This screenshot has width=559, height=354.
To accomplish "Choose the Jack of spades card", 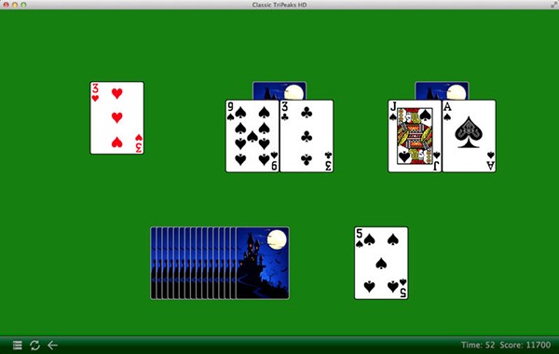I will (415, 136).
